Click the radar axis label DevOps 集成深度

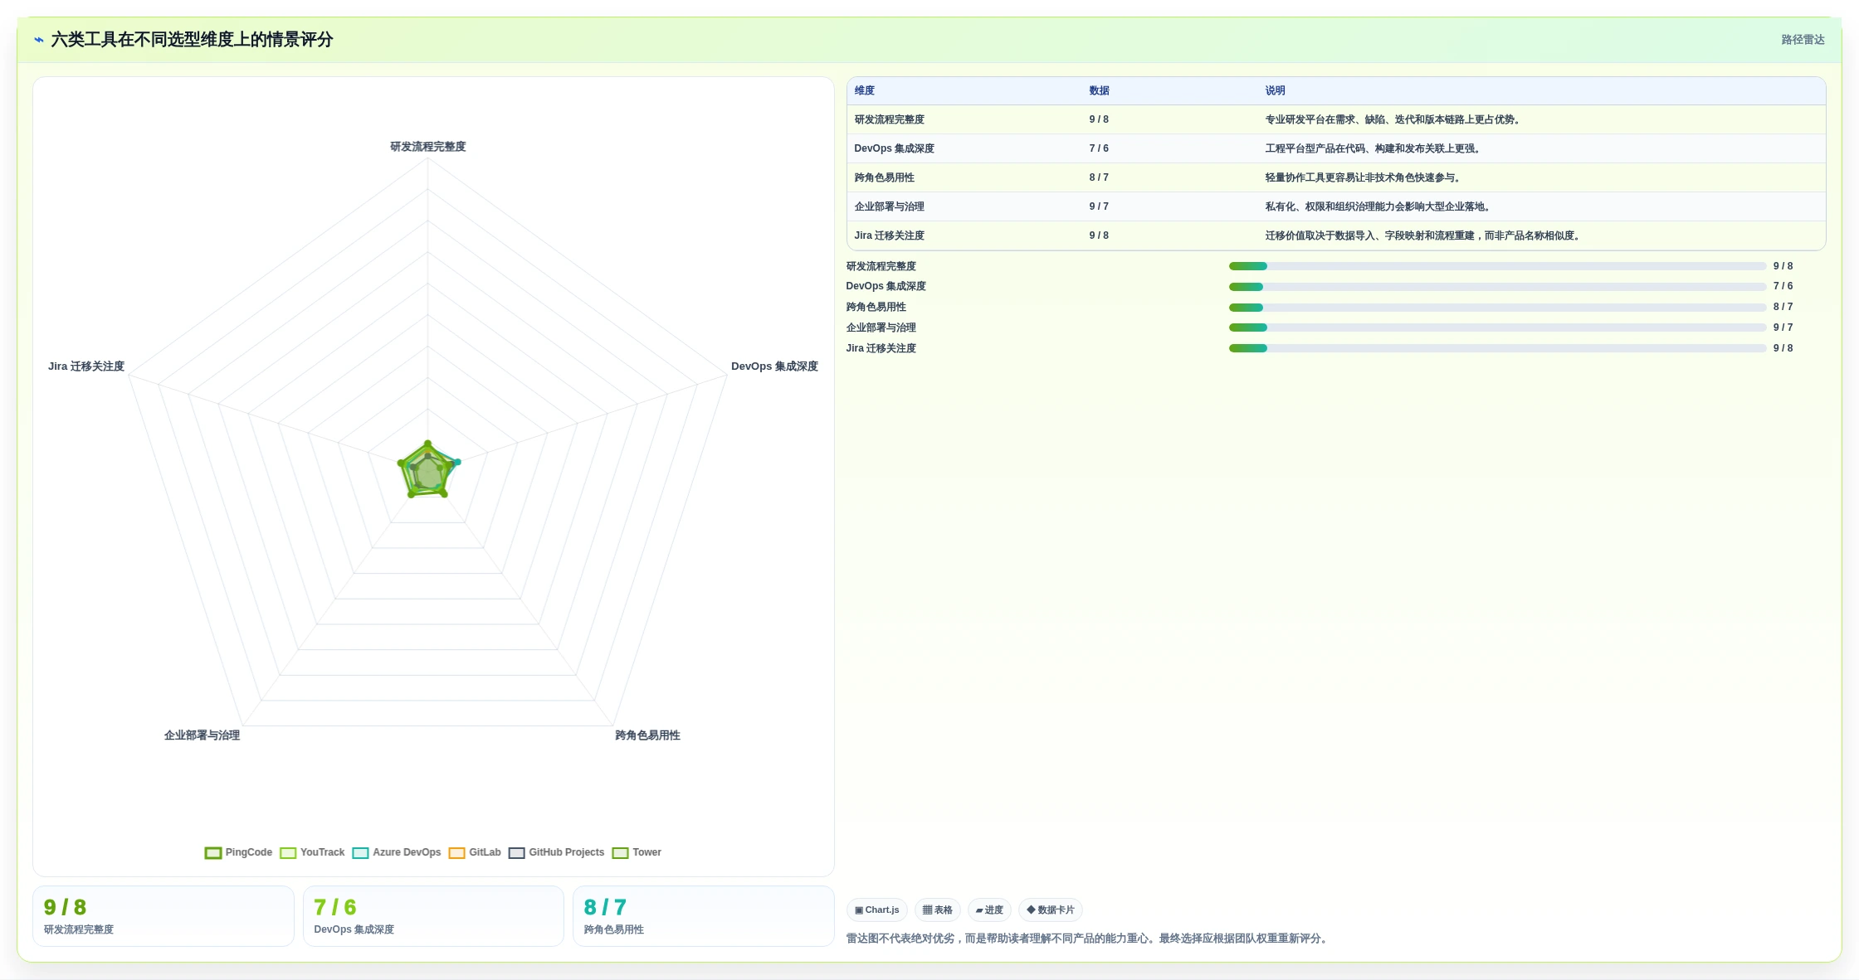coord(774,366)
